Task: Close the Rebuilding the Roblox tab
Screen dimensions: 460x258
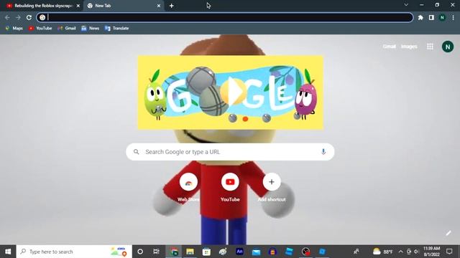Action: click(78, 6)
